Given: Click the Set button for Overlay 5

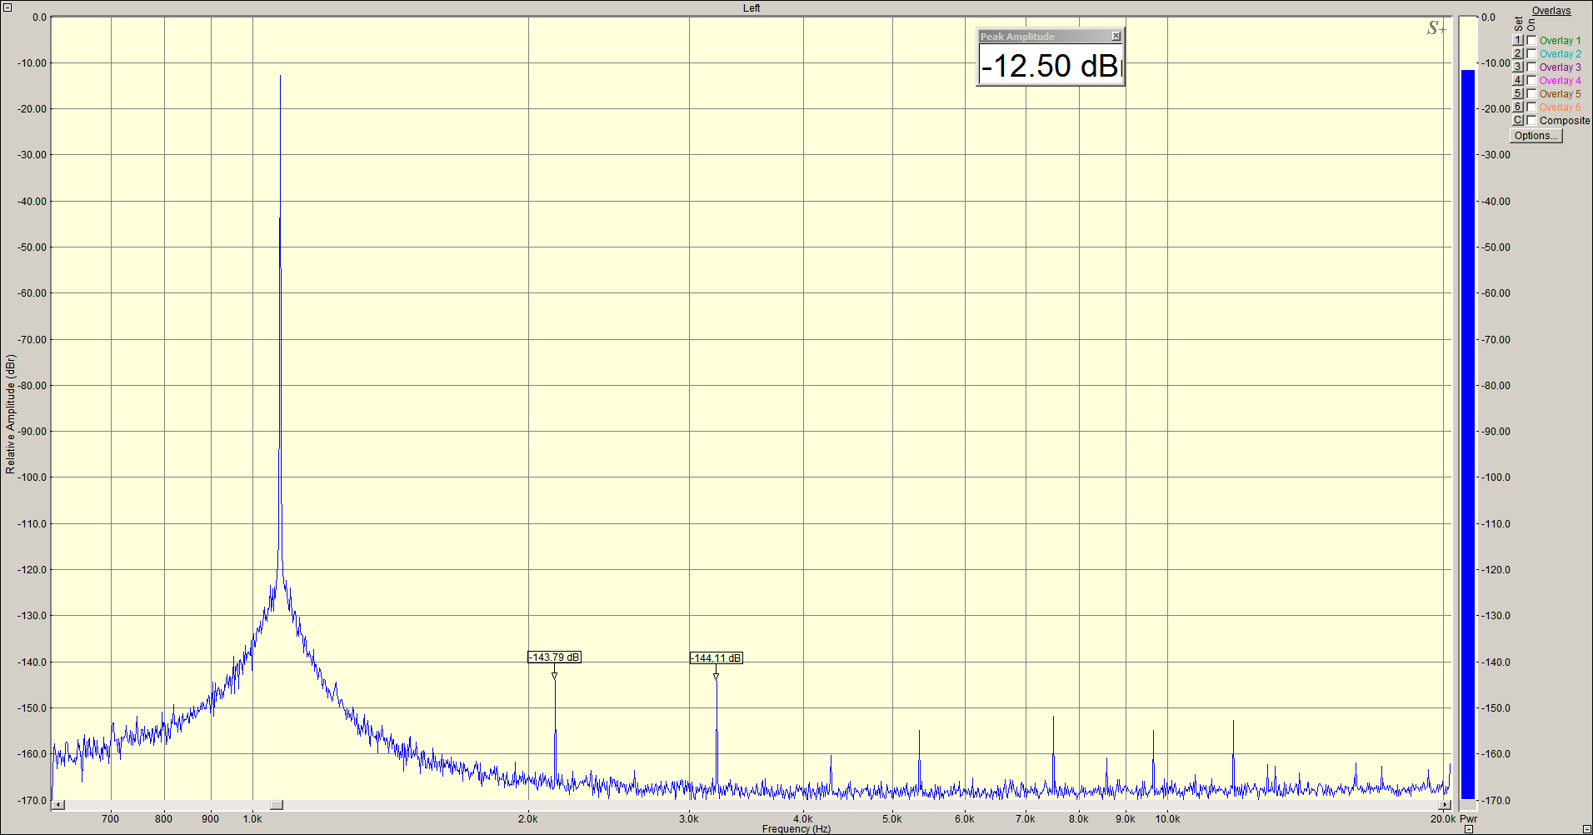Looking at the screenshot, I should click(1518, 93).
